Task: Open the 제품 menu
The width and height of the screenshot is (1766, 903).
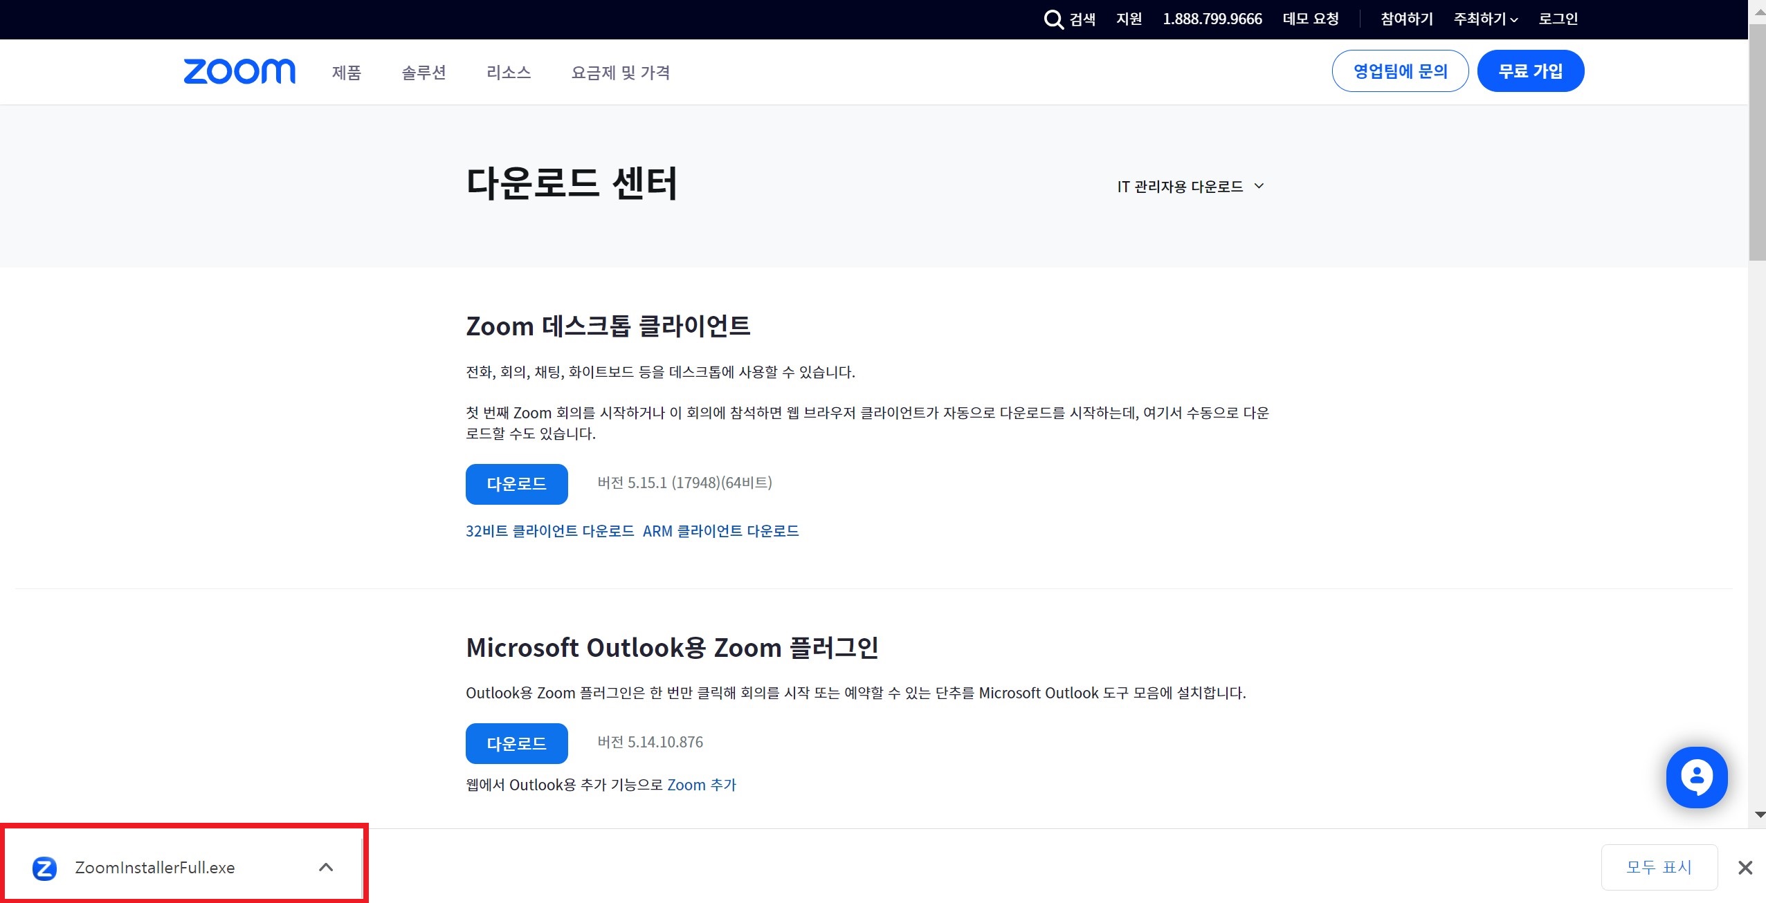Action: tap(345, 72)
